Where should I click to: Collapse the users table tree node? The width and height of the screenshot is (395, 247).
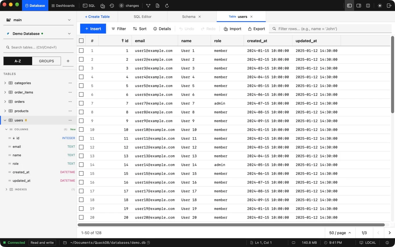(x=5, y=120)
